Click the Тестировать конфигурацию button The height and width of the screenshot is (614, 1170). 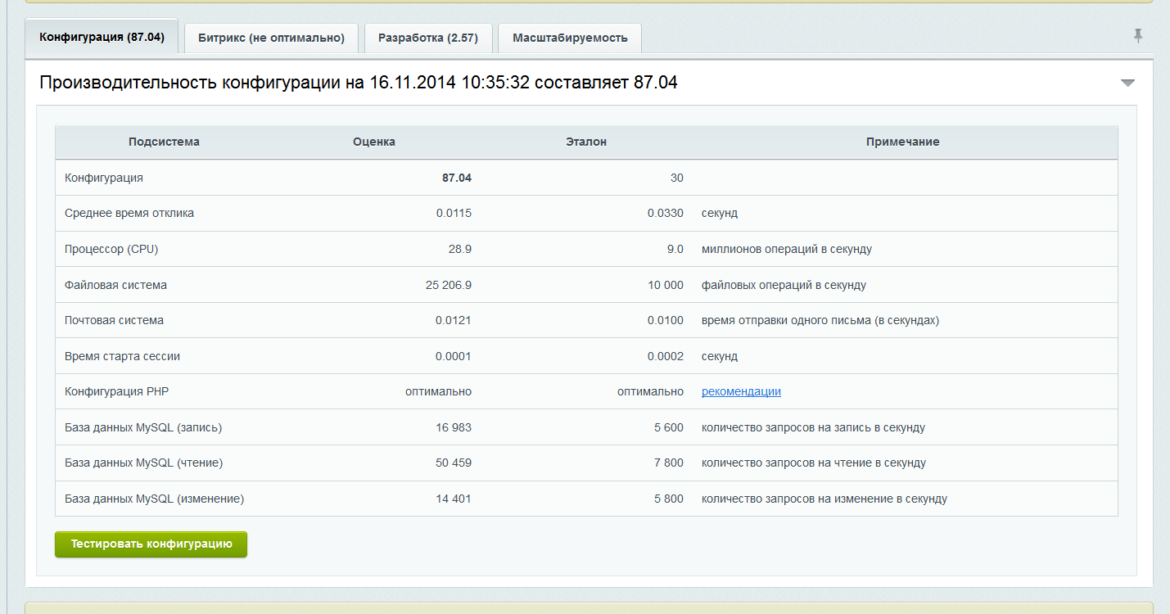pyautogui.click(x=151, y=544)
